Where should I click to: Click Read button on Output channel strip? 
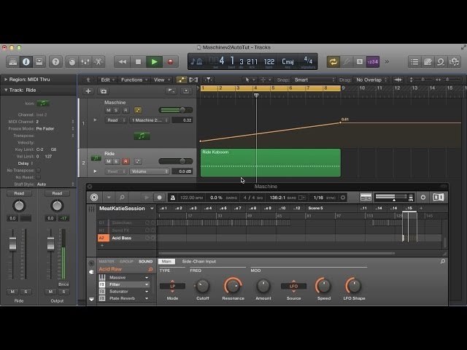point(57,193)
